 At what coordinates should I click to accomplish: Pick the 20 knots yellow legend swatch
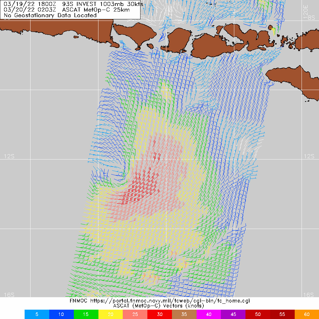[x=111, y=314]
